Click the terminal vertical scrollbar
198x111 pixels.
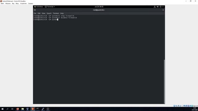tap(164, 81)
